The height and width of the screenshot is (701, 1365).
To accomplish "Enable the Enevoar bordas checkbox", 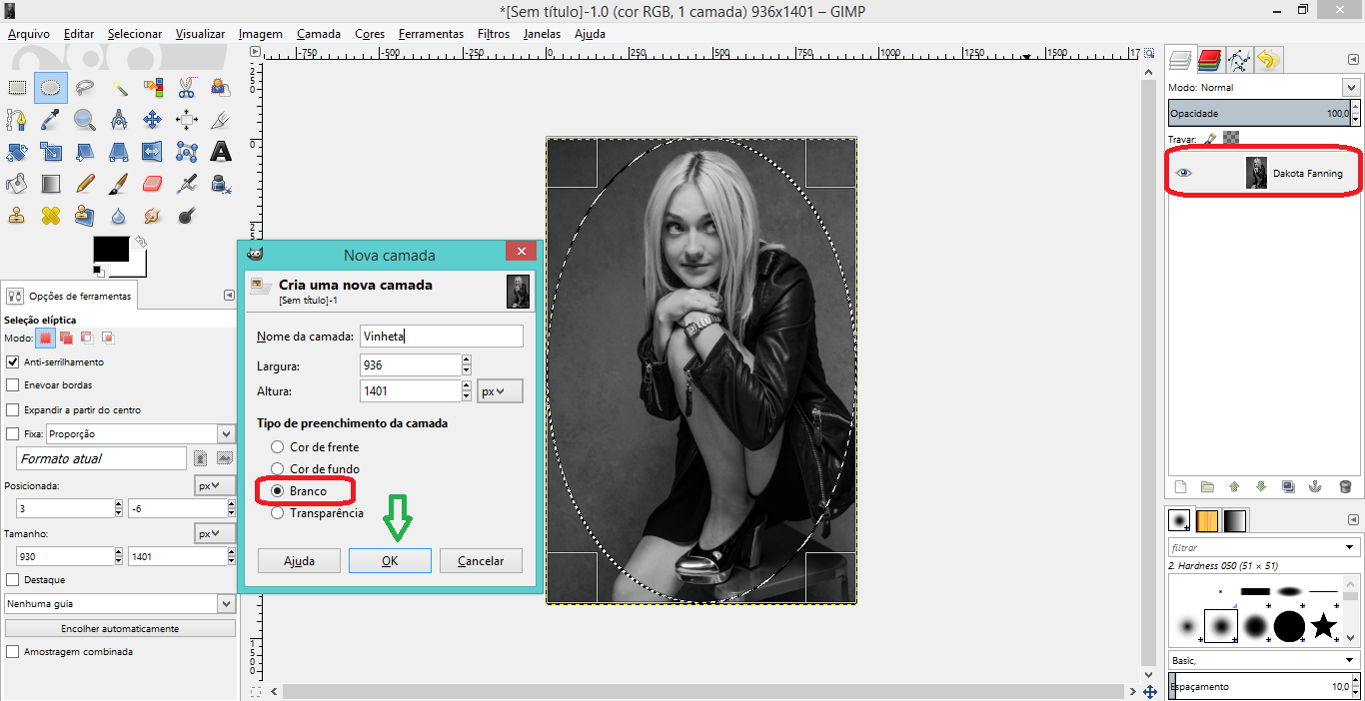I will (13, 384).
